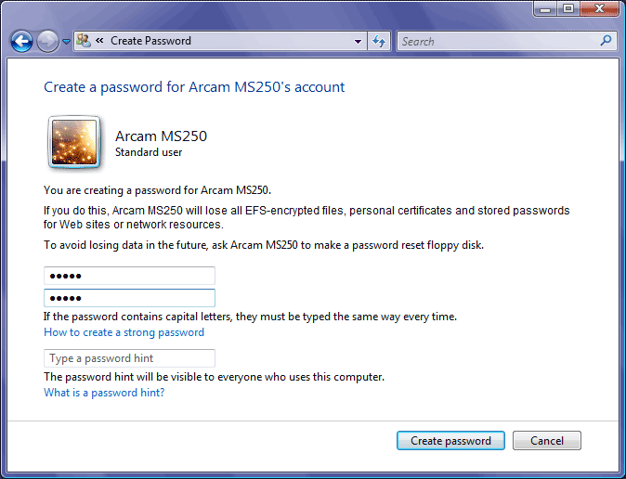Click the new password field
Viewport: 626px width, 479px height.
click(129, 276)
